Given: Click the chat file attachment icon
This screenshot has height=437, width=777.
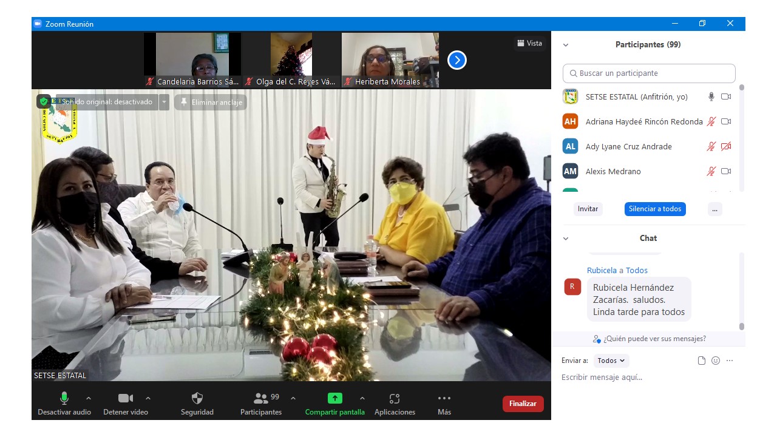Looking at the screenshot, I should click(702, 361).
